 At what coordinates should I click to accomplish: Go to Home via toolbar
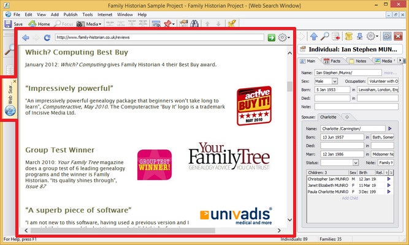click(x=39, y=24)
